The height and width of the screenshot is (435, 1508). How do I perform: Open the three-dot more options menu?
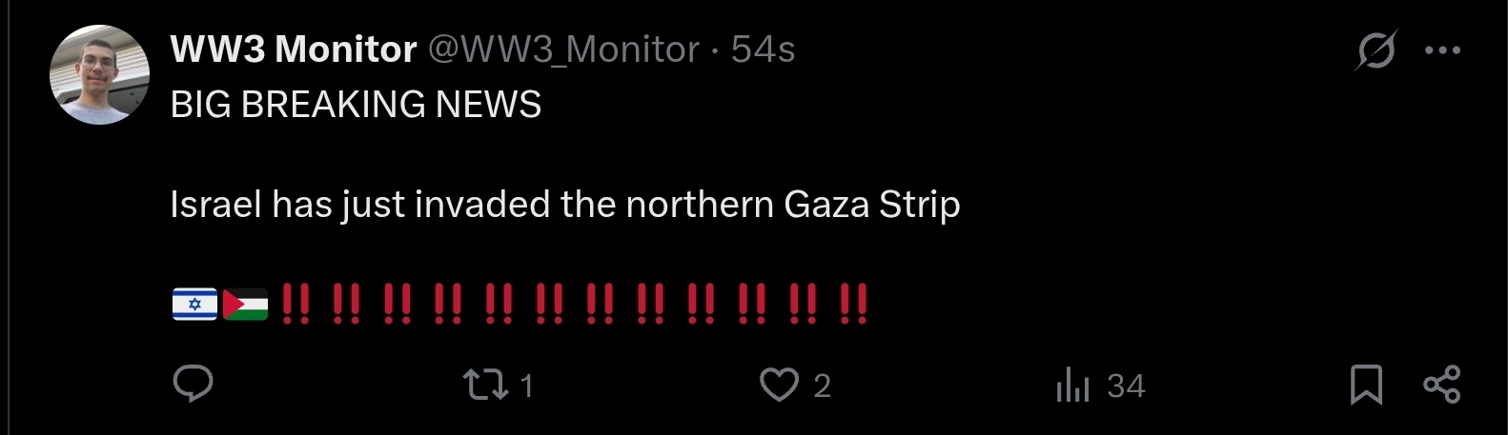click(1442, 50)
